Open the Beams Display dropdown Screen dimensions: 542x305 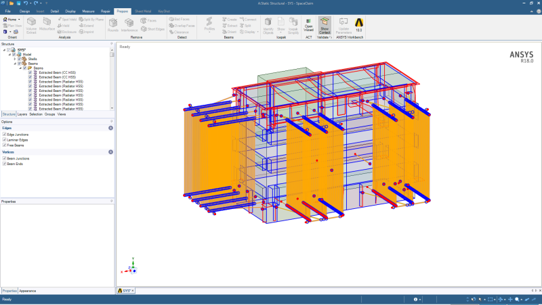[x=257, y=32]
